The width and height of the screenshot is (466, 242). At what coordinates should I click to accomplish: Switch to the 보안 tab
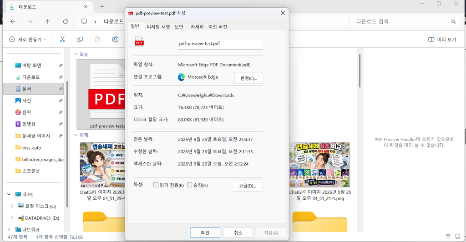tap(179, 27)
